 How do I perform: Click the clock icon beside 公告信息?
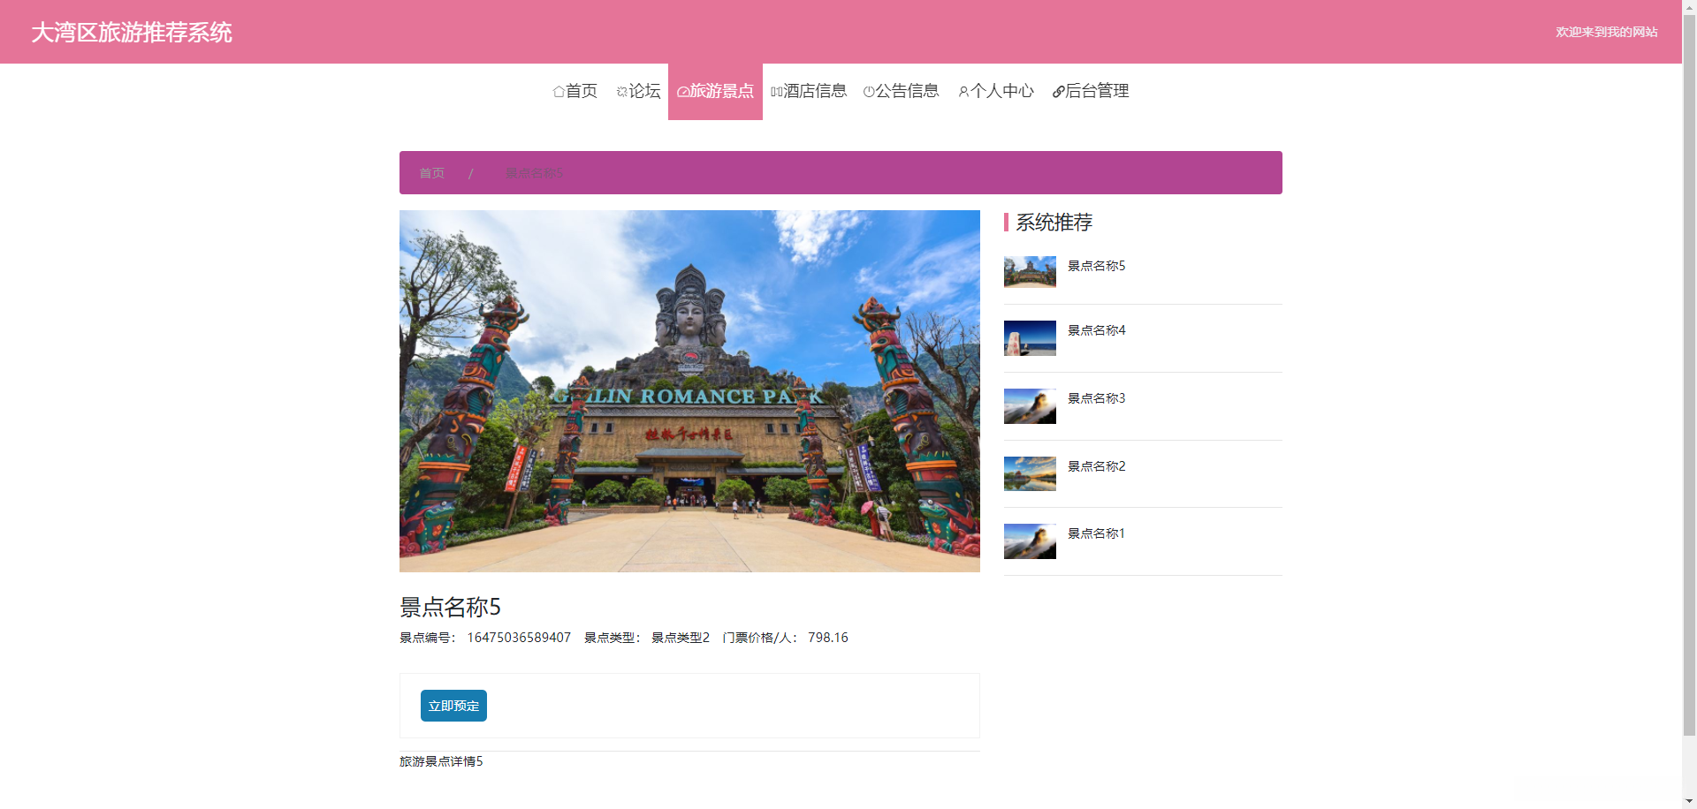[869, 91]
